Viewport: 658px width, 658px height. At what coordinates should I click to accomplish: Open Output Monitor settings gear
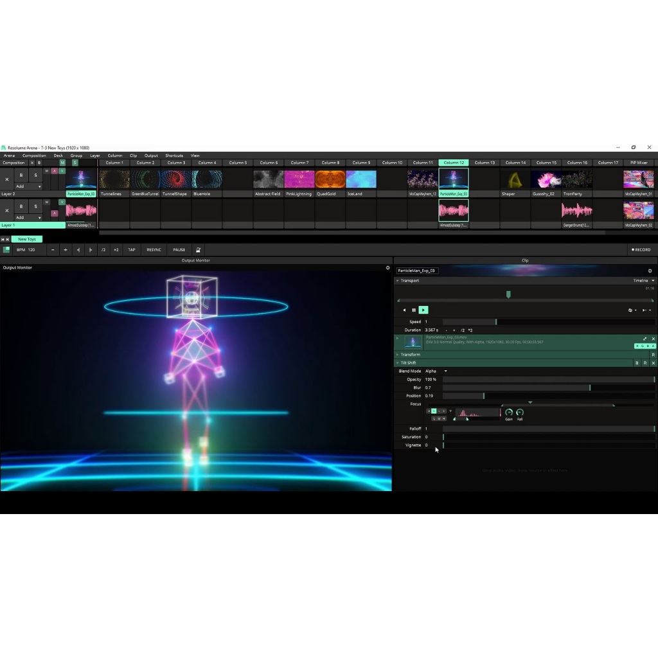tap(387, 268)
